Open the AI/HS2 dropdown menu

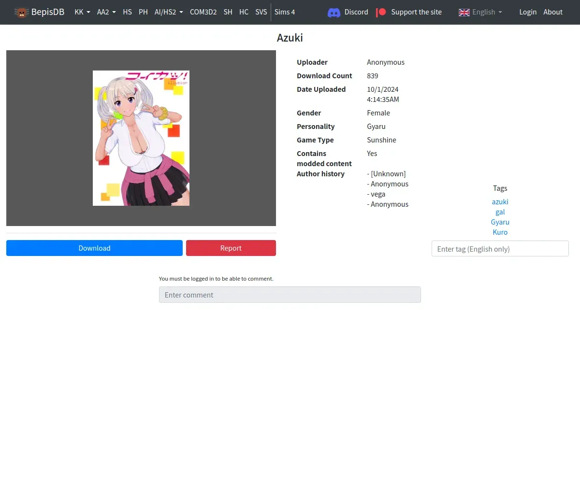tap(169, 12)
